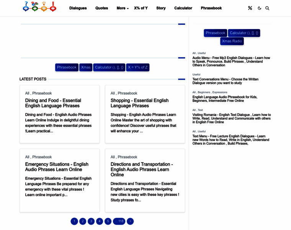Open Text Conversations Menu sidebar link
The width and height of the screenshot is (291, 230).
pos(225,81)
